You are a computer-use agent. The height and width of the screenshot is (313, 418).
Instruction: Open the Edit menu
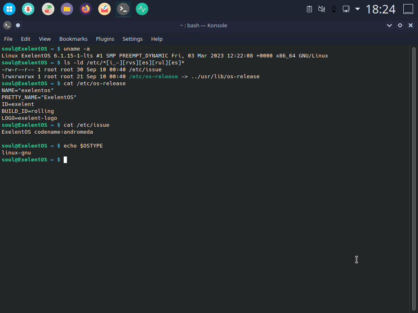point(26,39)
